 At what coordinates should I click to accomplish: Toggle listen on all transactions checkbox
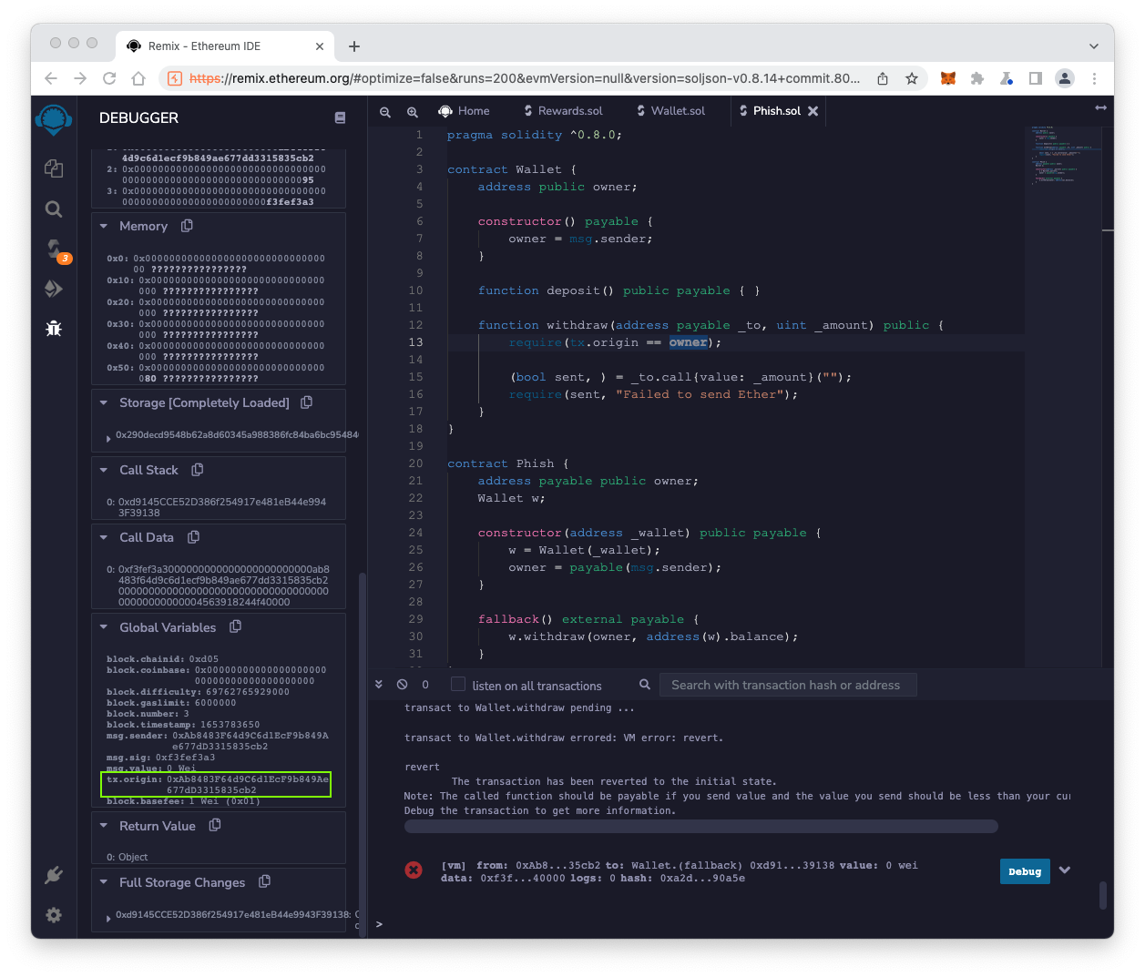tap(458, 685)
